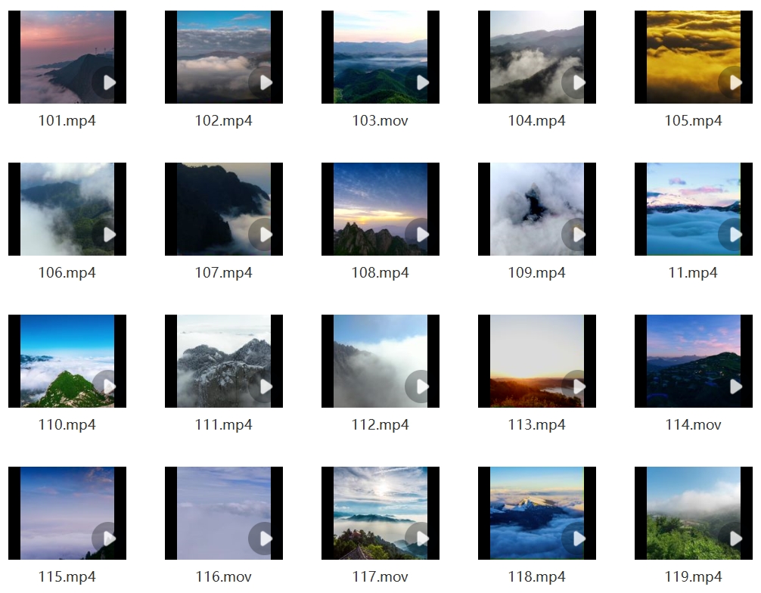
Task: Open the snowy rock mountain thumbnail of 111.mp4
Action: coord(224,361)
